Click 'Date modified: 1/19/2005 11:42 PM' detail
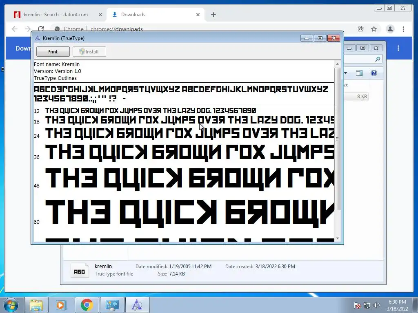Viewport: 418px width, 313px height. (x=173, y=267)
